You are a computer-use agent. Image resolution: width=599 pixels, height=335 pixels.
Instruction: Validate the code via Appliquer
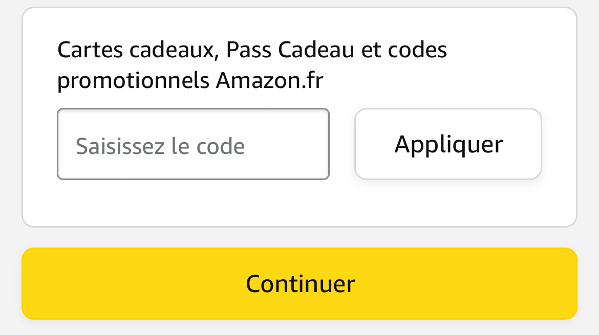click(x=448, y=144)
